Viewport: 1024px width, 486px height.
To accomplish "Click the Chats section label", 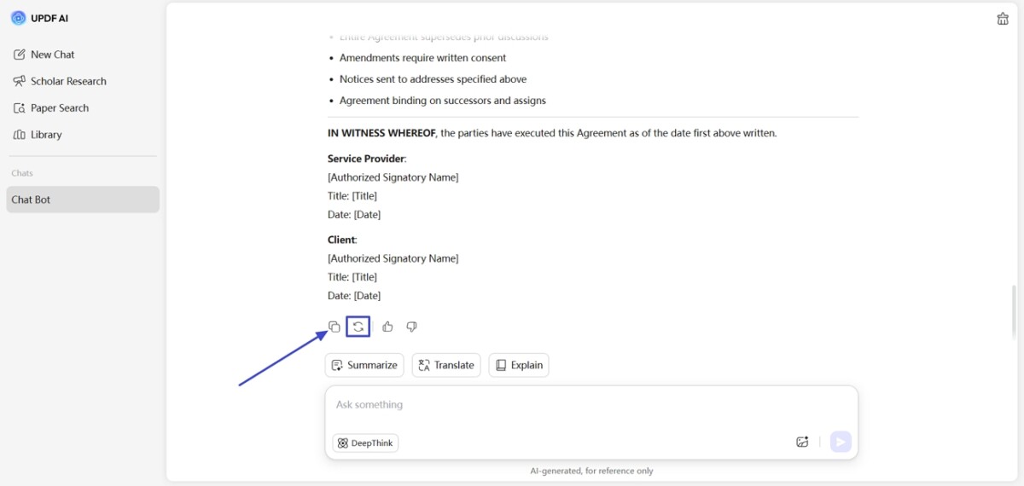I will 22,173.
